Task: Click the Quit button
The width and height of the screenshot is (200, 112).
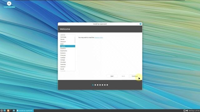Action: [x=112, y=76]
